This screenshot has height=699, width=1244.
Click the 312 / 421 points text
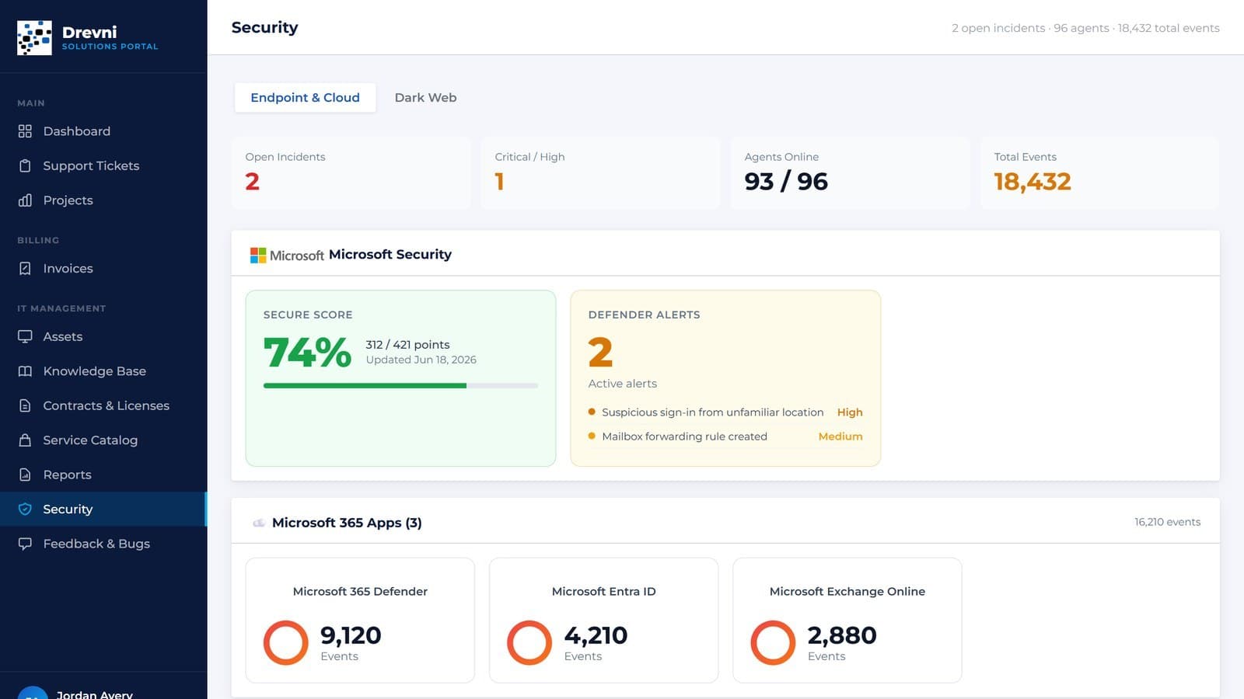tap(407, 345)
